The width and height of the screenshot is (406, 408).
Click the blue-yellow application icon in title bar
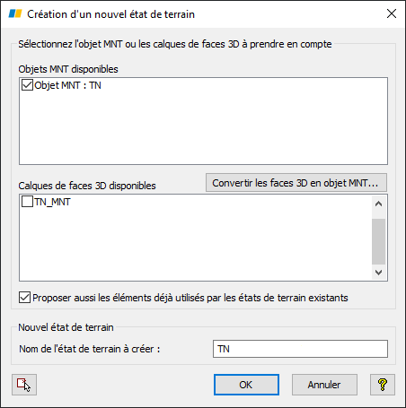point(15,13)
